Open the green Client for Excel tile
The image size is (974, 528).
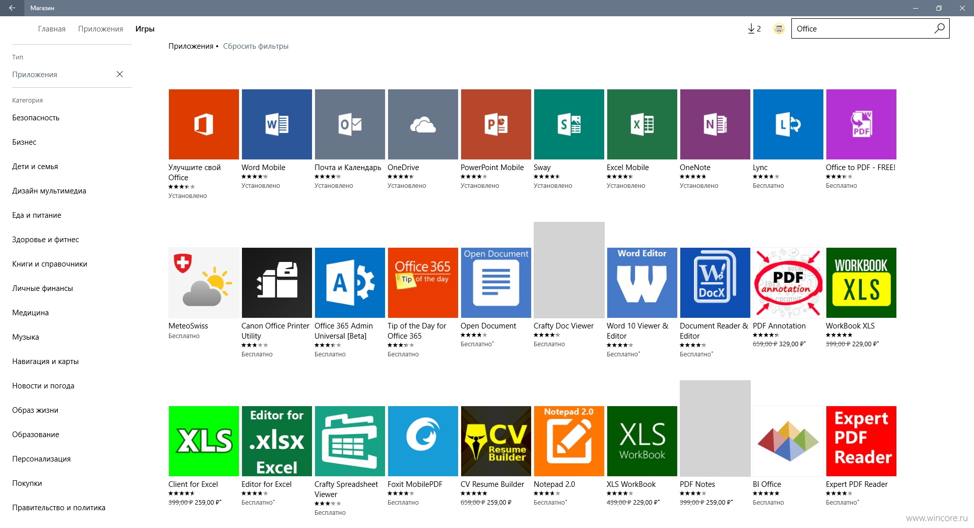(203, 441)
